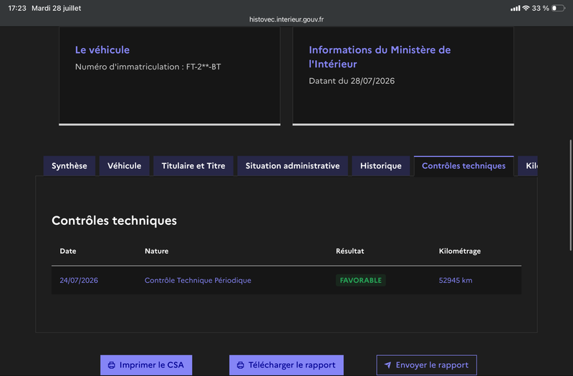Viewport: 573px width, 376px height.
Task: Click the Envoyer le rapport button
Action: [426, 365]
